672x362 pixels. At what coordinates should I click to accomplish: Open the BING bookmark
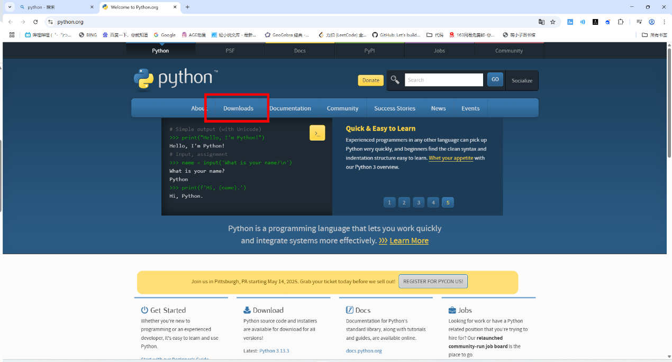coord(88,35)
